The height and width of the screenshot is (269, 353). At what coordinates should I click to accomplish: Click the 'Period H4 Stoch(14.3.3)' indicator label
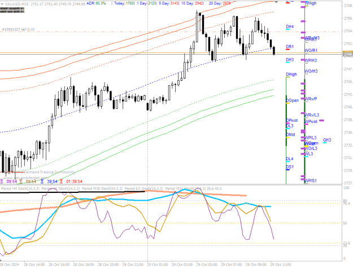(20, 188)
